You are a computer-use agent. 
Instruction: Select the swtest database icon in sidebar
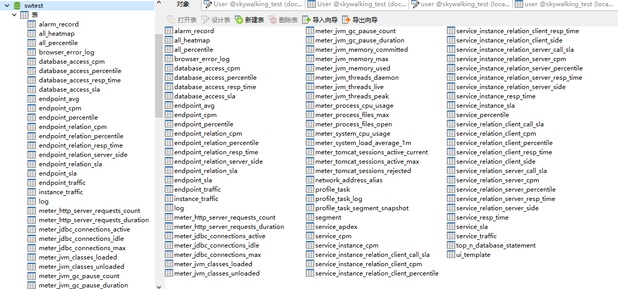17,6
